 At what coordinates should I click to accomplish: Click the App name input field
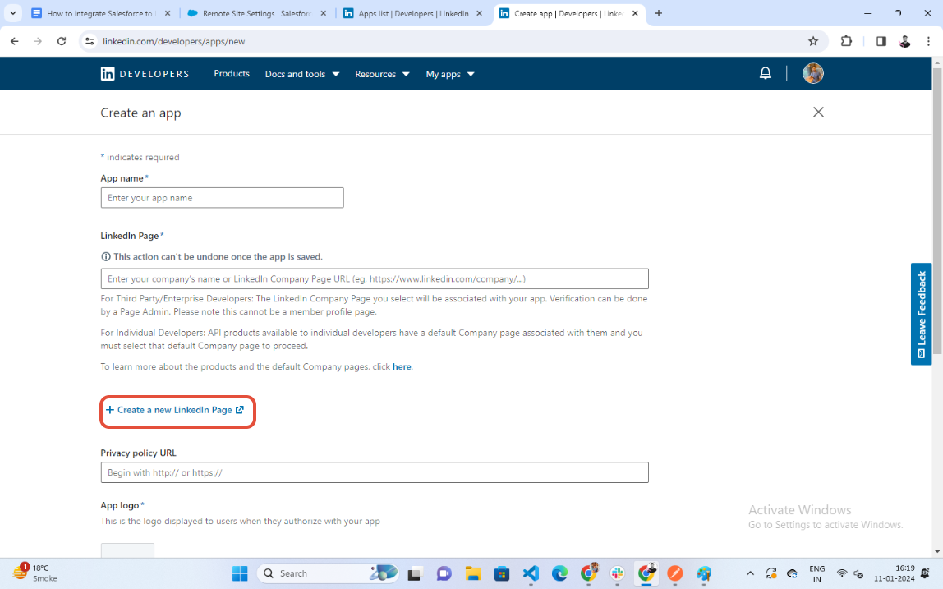pos(222,198)
